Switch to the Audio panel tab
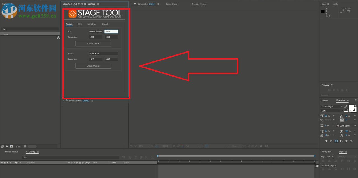 click(x=336, y=4)
